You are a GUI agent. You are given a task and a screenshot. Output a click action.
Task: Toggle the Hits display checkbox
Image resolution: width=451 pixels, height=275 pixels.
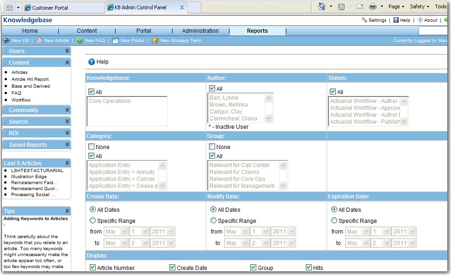tap(309, 268)
